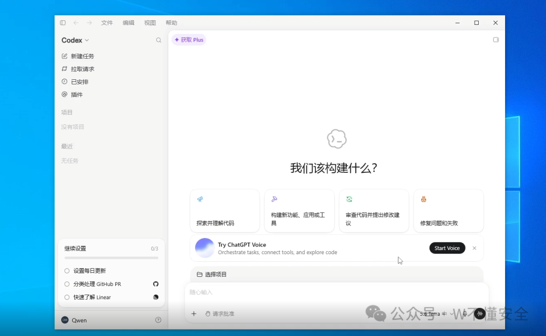Dismiss the ChatGPT Voice banner
The width and height of the screenshot is (546, 336).
(x=474, y=248)
